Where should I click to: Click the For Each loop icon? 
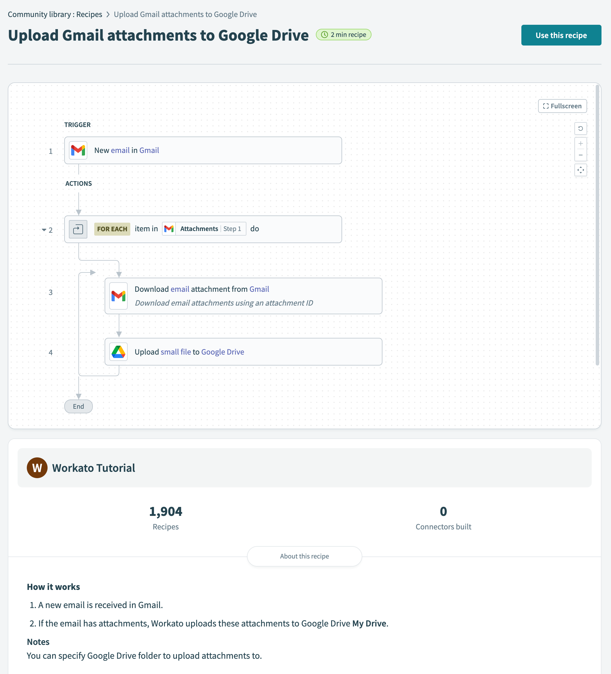point(78,229)
